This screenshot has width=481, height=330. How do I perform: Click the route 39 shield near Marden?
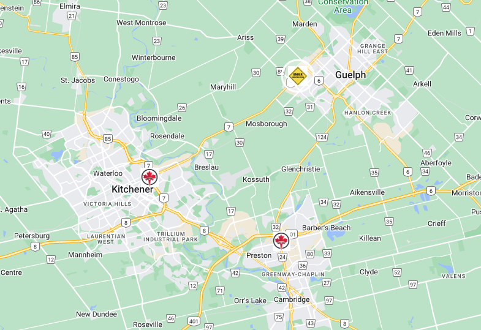pos(281,39)
